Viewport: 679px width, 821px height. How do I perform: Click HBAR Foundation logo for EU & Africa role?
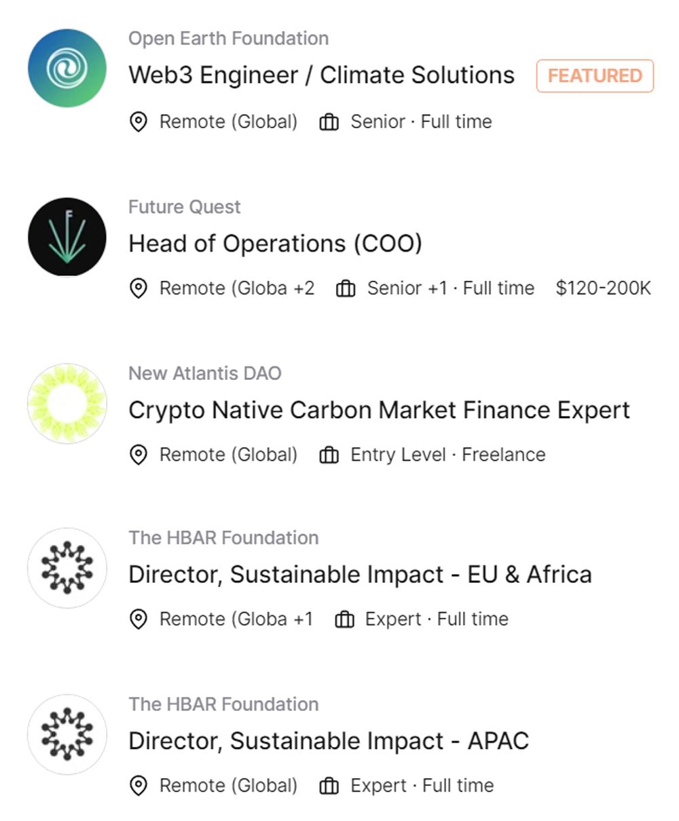67,568
